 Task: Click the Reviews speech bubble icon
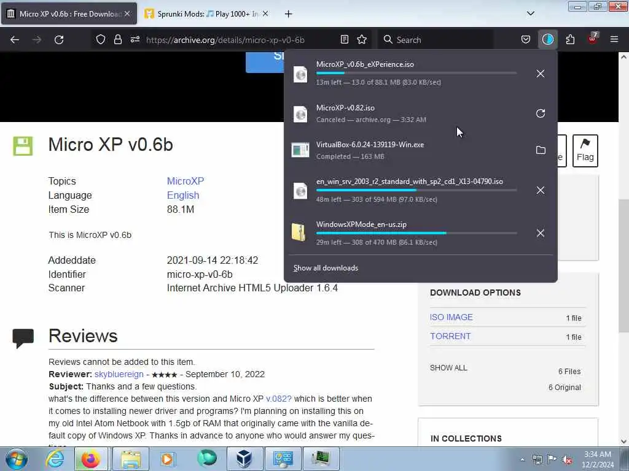(23, 339)
